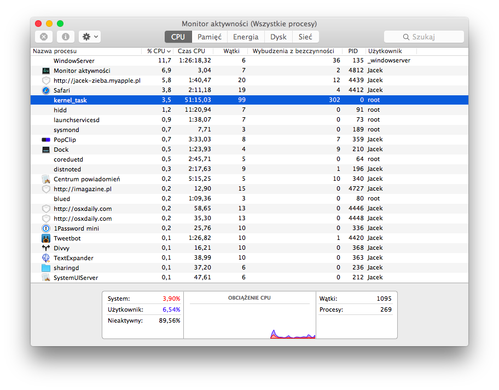Select the sysmond process row
The width and height of the screenshot is (499, 390).
tap(249, 130)
